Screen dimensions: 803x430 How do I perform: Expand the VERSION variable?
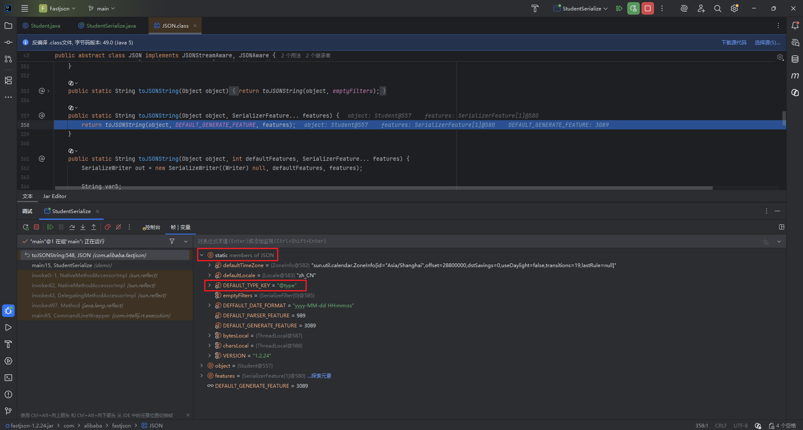click(x=210, y=355)
